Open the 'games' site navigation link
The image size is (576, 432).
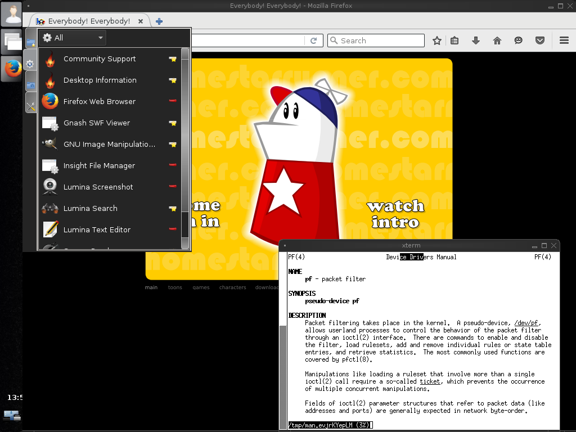[201, 287]
